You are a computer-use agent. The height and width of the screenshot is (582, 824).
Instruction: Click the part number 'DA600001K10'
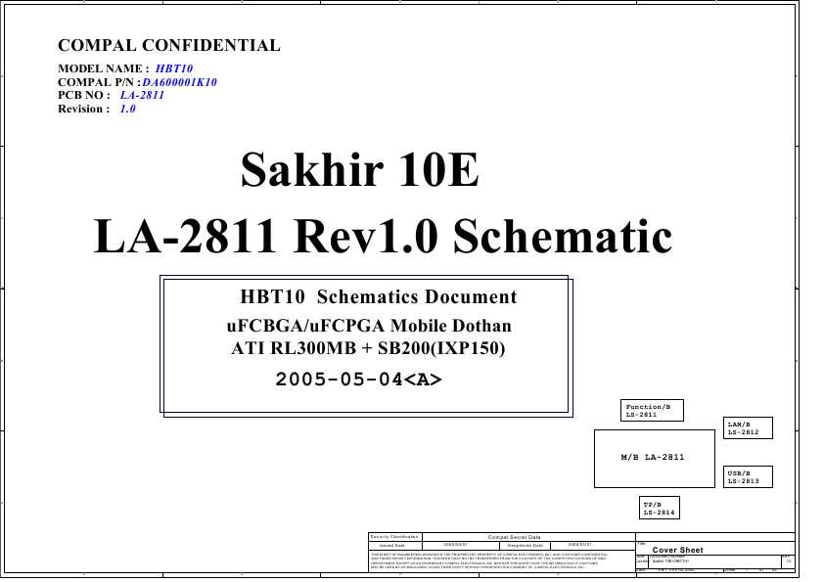[180, 82]
